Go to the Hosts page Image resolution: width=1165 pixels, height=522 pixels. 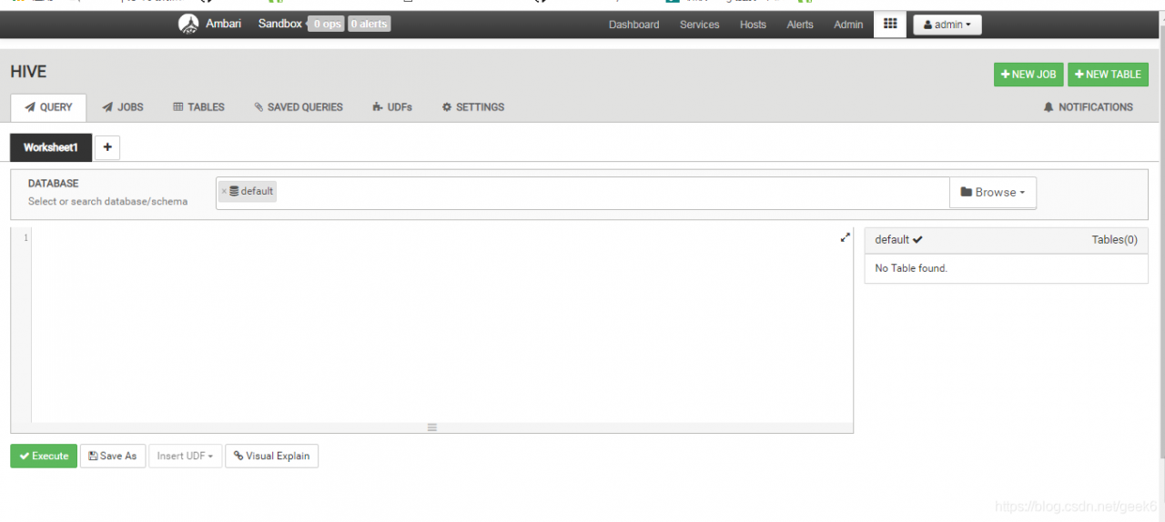tap(753, 25)
